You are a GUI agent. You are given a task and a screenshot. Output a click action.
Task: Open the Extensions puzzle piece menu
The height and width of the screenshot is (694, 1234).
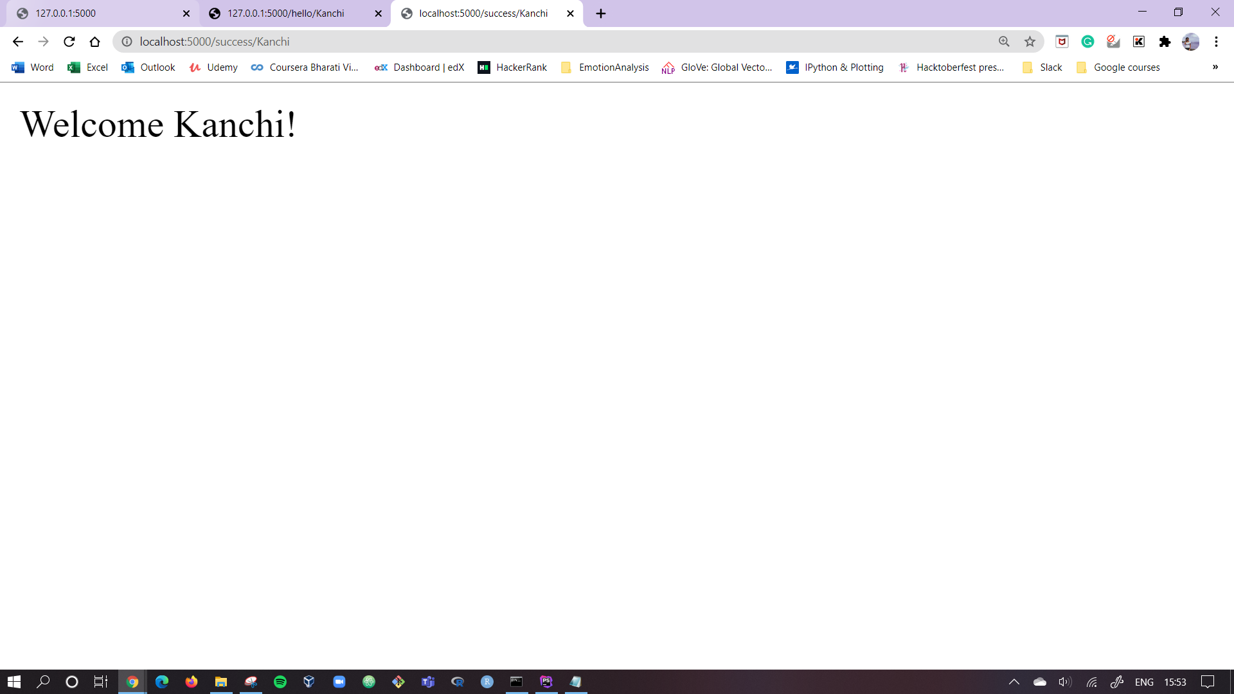[x=1165, y=42]
